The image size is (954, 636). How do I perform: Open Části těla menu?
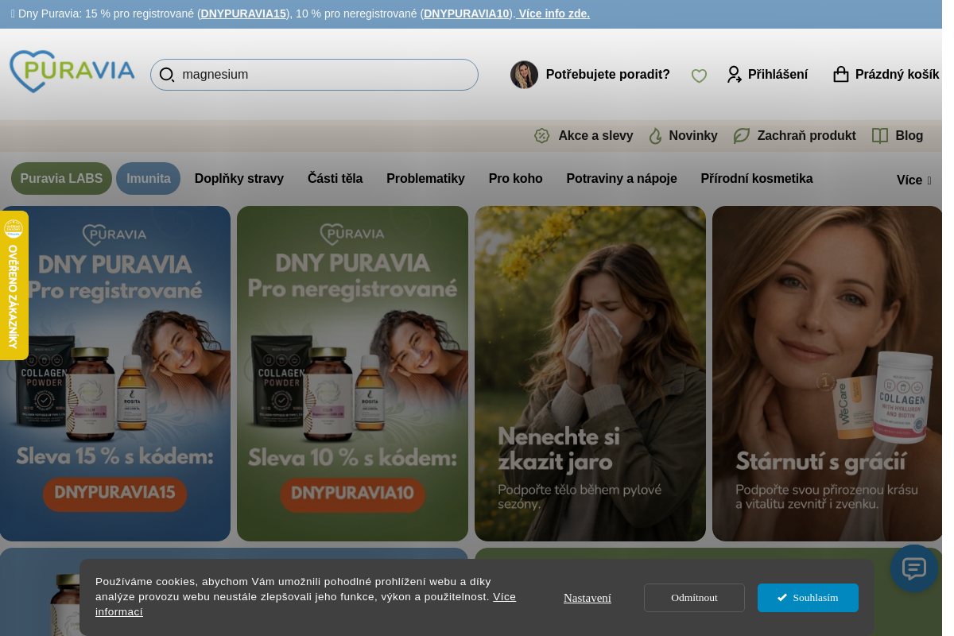coord(335,179)
